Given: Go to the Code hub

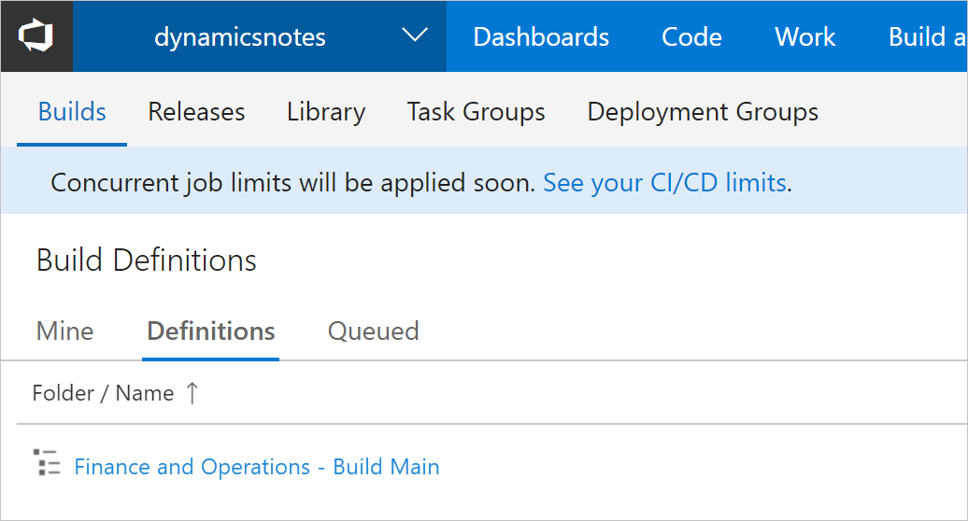Looking at the screenshot, I should pos(691,36).
